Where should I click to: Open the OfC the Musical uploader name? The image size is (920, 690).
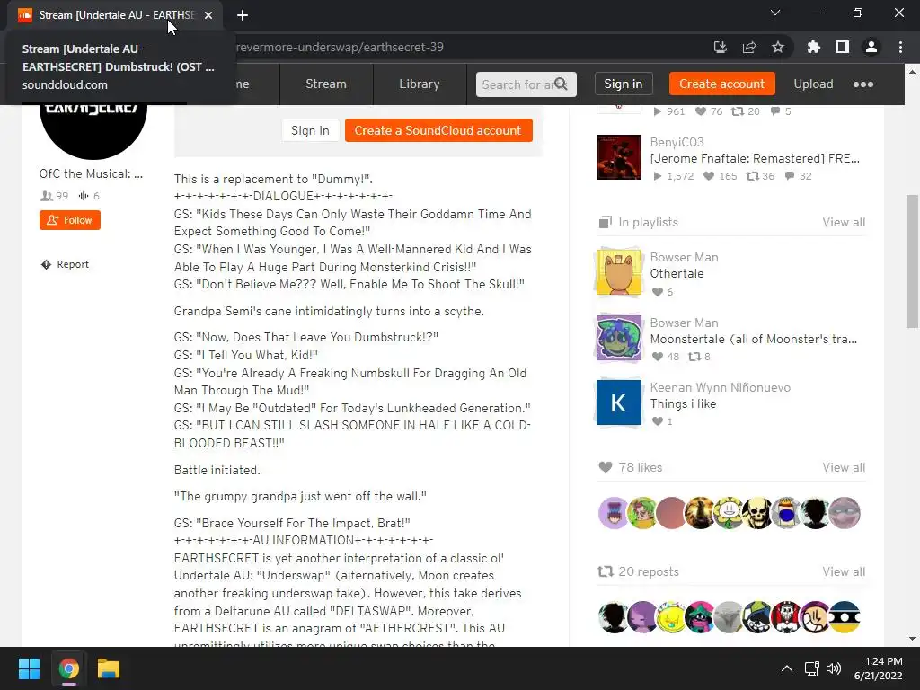91,173
